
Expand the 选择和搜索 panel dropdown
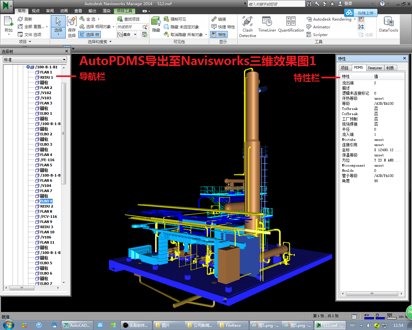(100, 42)
